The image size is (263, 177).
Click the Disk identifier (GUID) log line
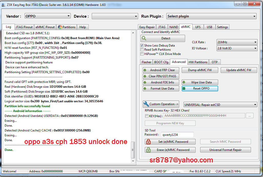tap(52, 96)
